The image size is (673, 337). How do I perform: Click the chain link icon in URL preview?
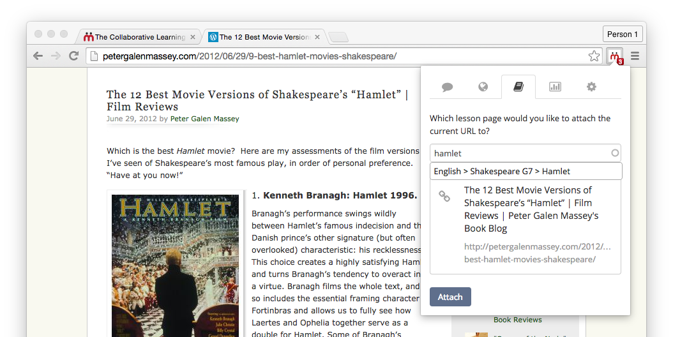[x=444, y=197]
